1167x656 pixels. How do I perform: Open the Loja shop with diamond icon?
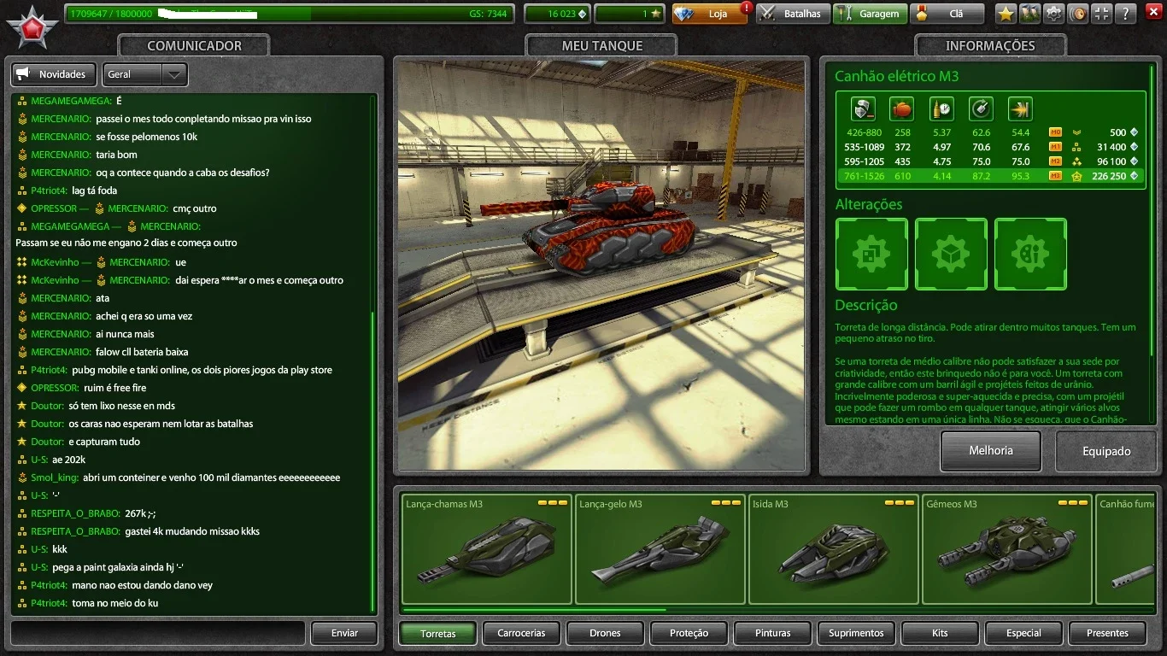pos(709,14)
